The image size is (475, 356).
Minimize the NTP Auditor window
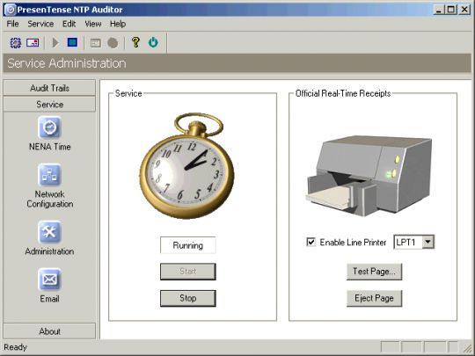tap(438, 10)
